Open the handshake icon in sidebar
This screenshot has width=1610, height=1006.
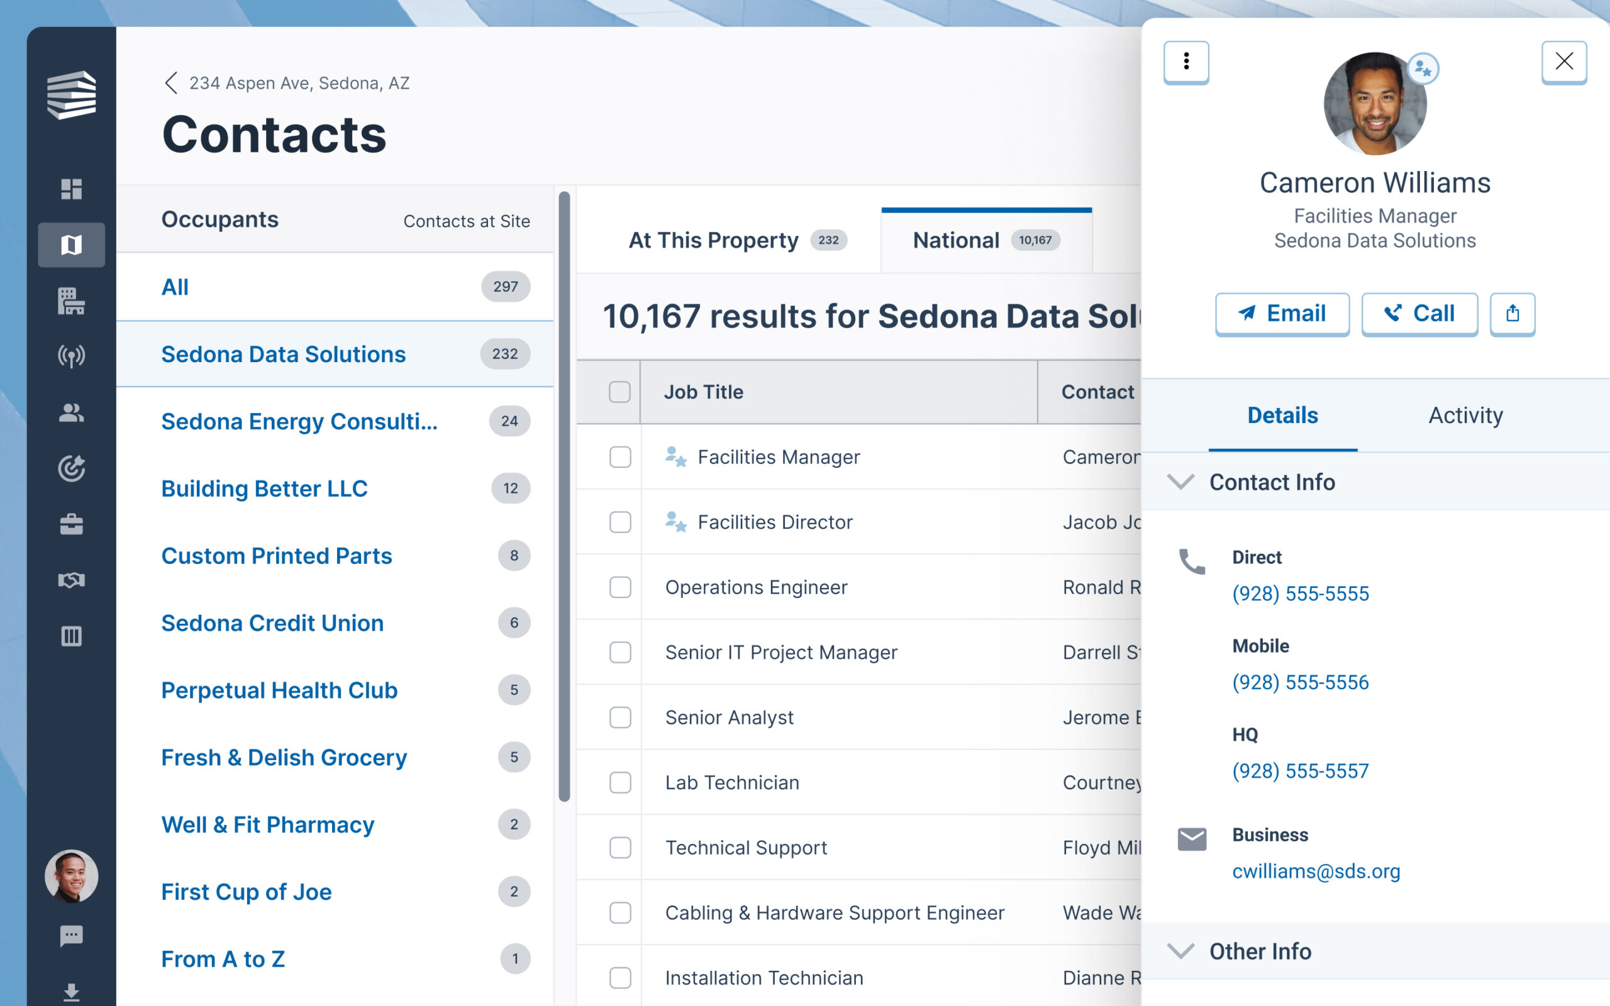click(71, 580)
